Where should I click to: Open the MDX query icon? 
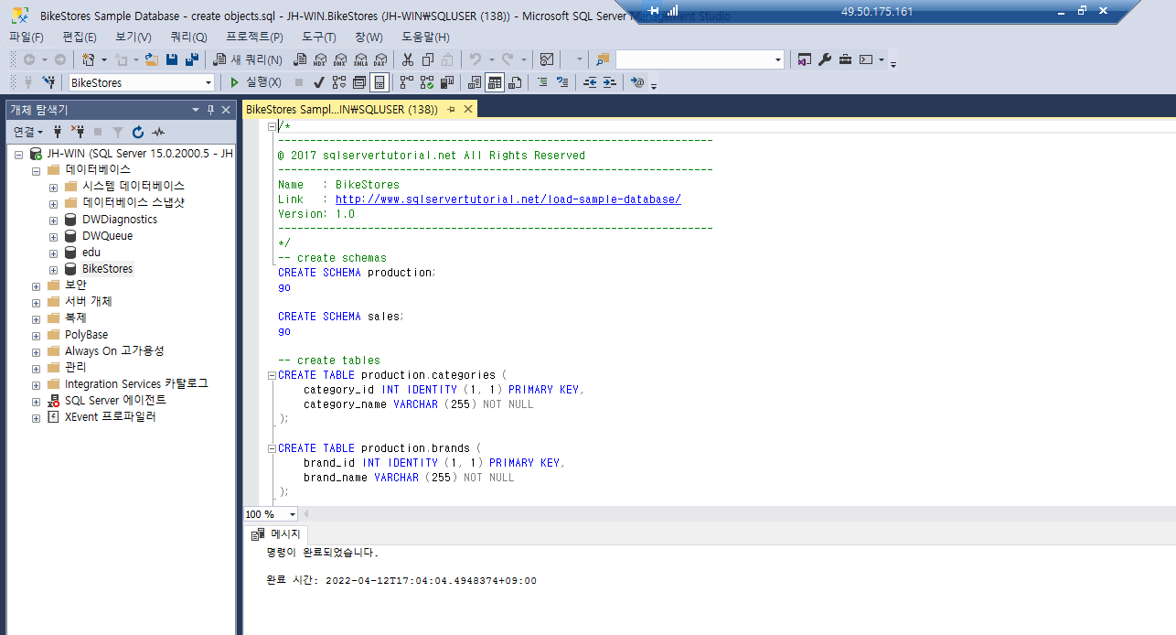coord(320,59)
